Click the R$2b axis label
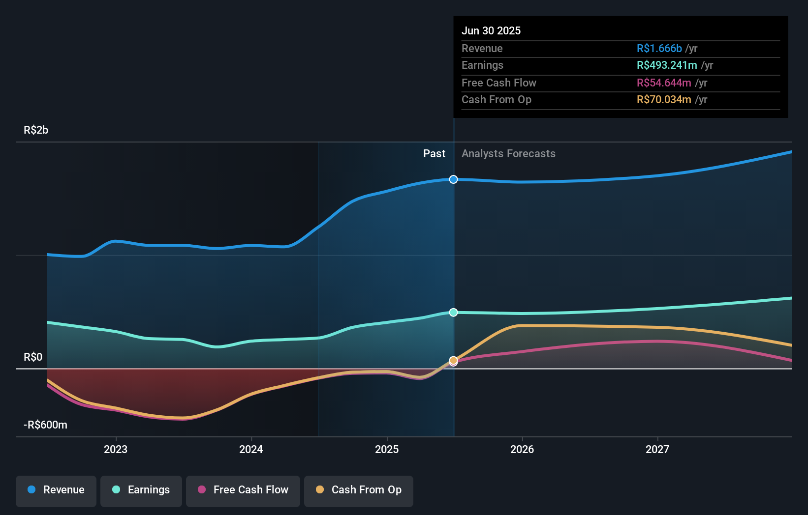Screen dimensions: 808x515 tap(35, 130)
